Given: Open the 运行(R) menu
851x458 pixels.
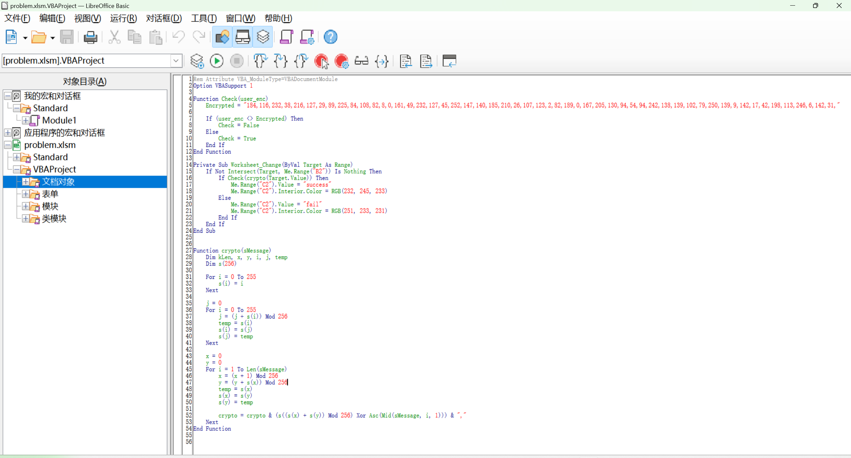Looking at the screenshot, I should coord(123,18).
